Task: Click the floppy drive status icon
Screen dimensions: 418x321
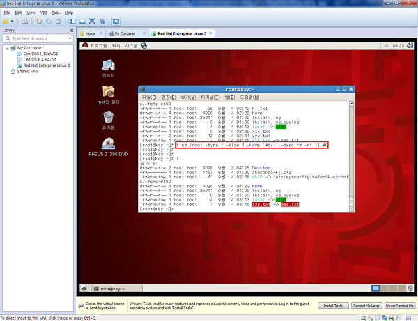Action: [377, 318]
